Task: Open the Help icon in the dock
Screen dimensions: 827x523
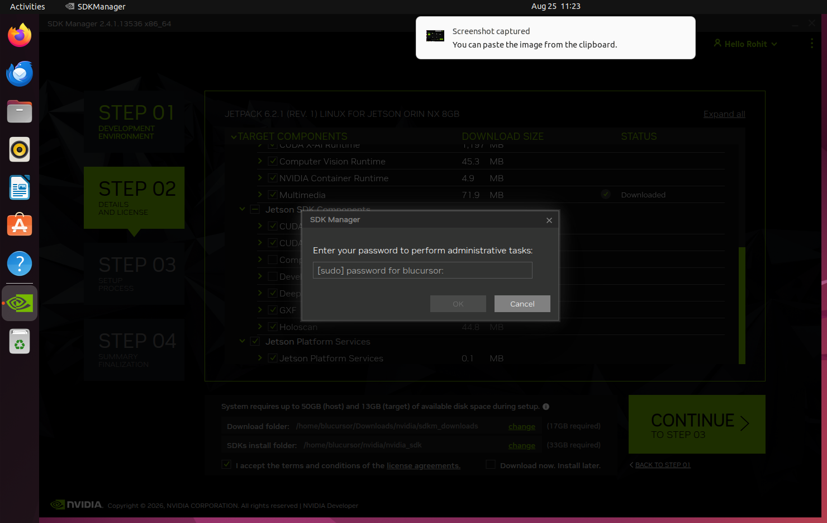Action: 20,263
